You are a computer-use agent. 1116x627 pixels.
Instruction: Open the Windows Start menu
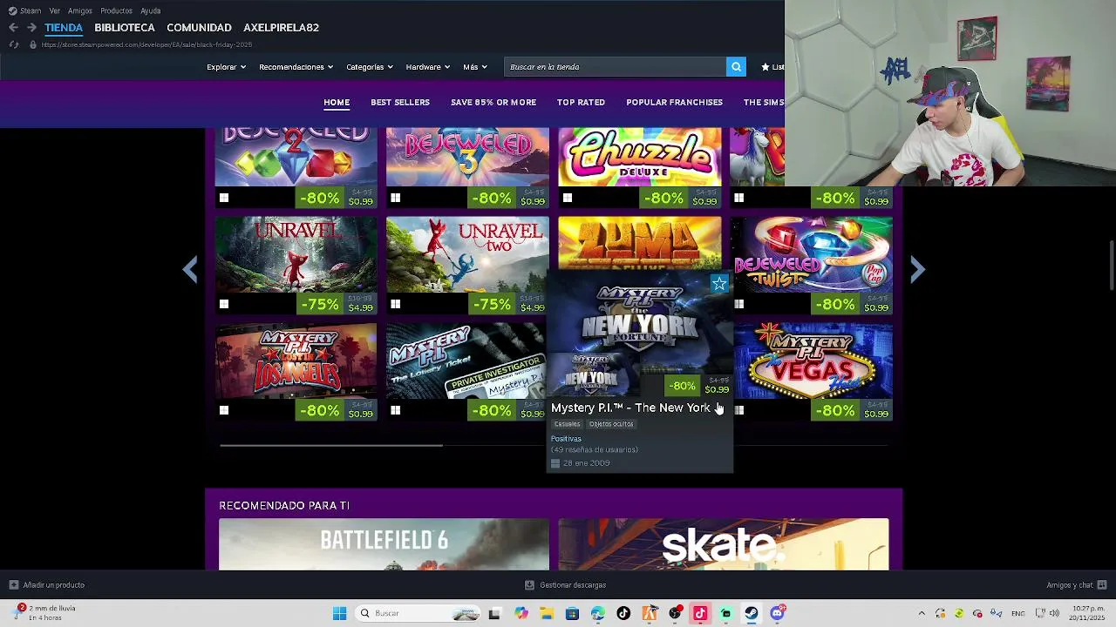pos(339,613)
